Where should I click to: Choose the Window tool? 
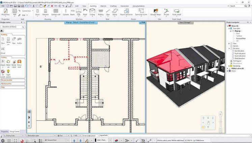[46, 12]
